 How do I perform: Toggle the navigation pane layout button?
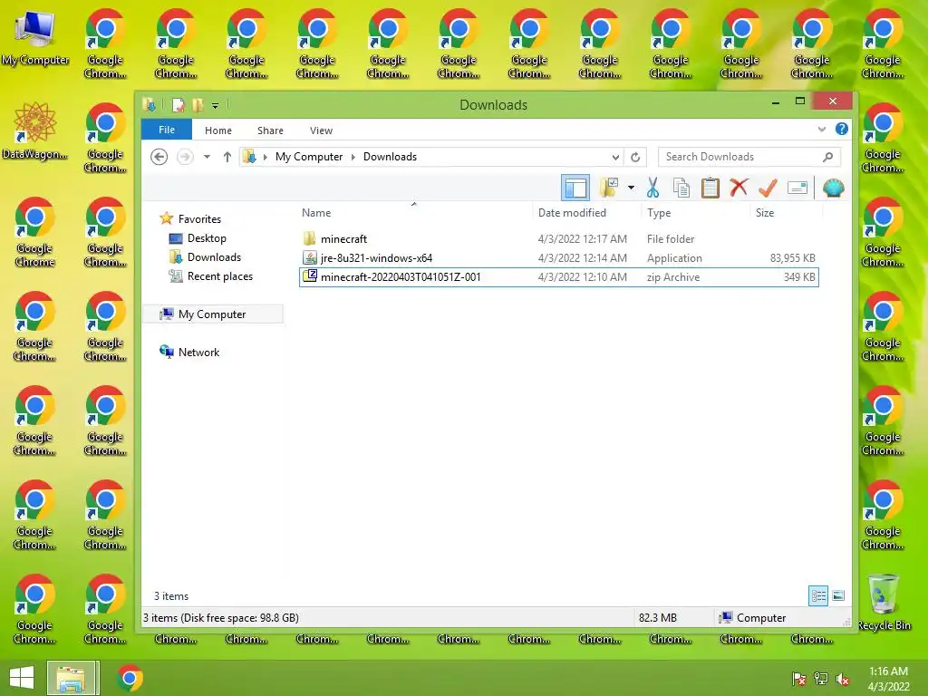pyautogui.click(x=575, y=188)
